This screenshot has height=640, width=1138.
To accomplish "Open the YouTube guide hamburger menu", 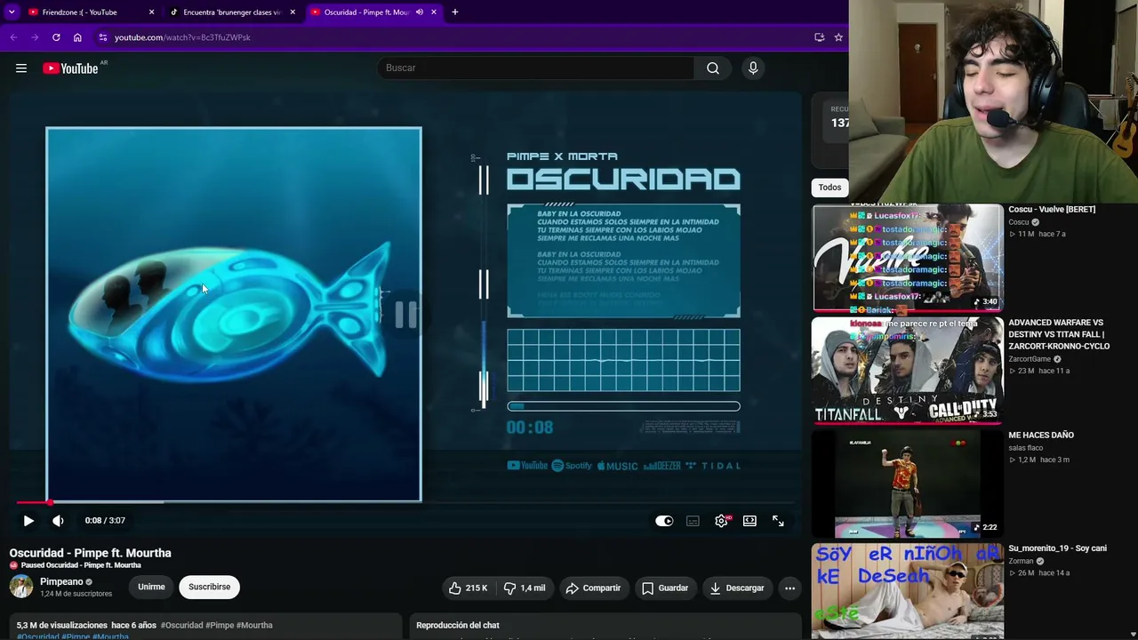I will (21, 68).
